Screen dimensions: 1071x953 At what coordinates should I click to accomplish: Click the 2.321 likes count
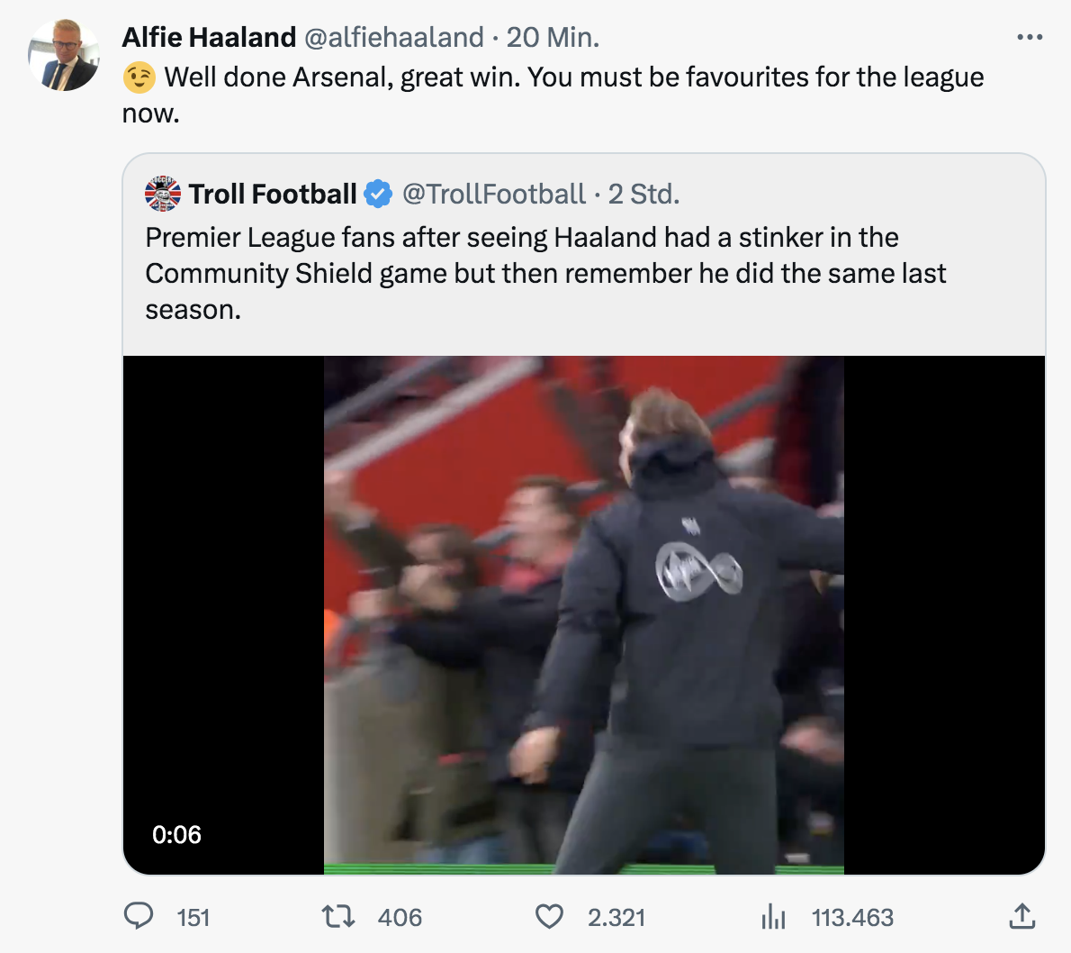click(x=616, y=917)
